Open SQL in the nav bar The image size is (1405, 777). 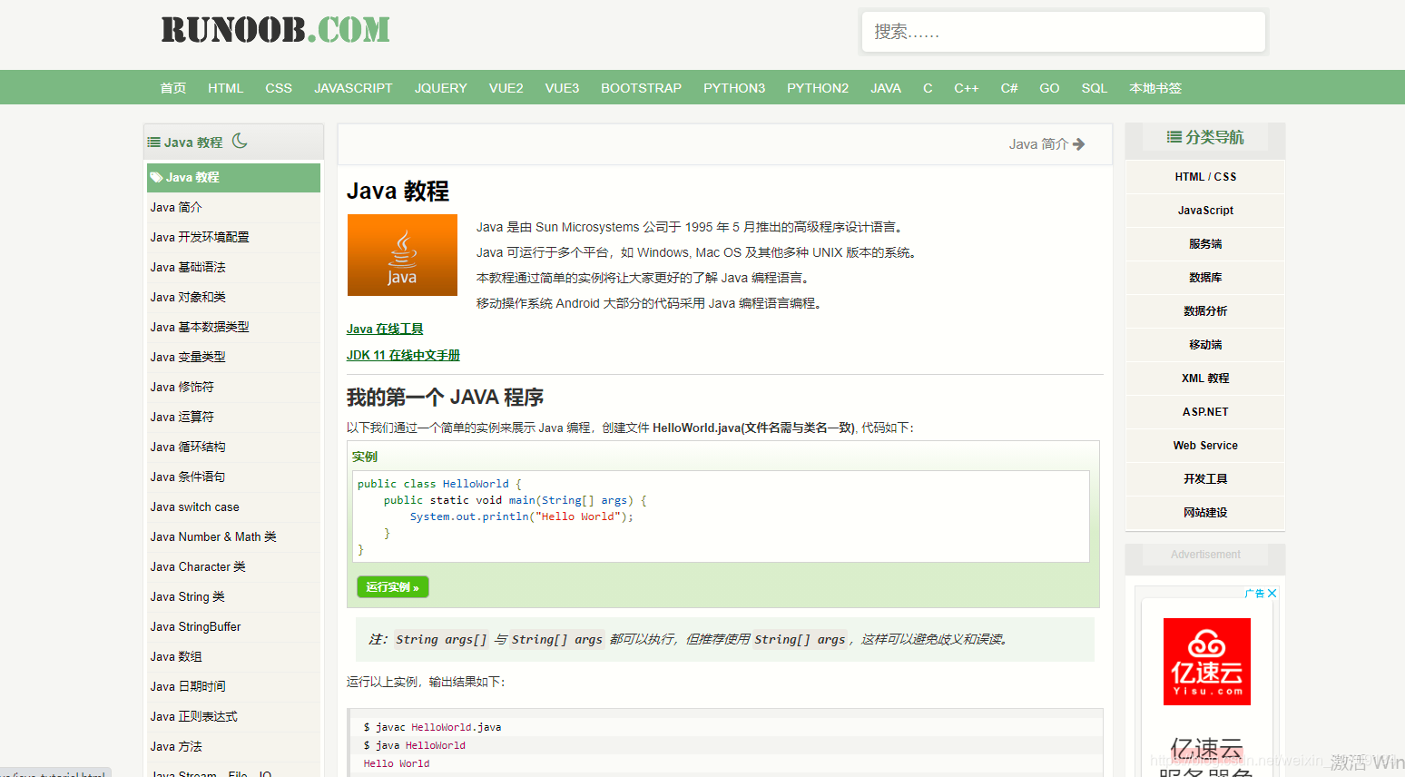[1094, 88]
